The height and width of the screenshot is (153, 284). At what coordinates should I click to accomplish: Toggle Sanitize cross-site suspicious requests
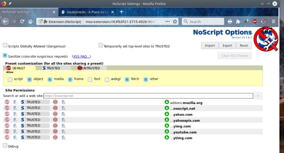click(5, 55)
